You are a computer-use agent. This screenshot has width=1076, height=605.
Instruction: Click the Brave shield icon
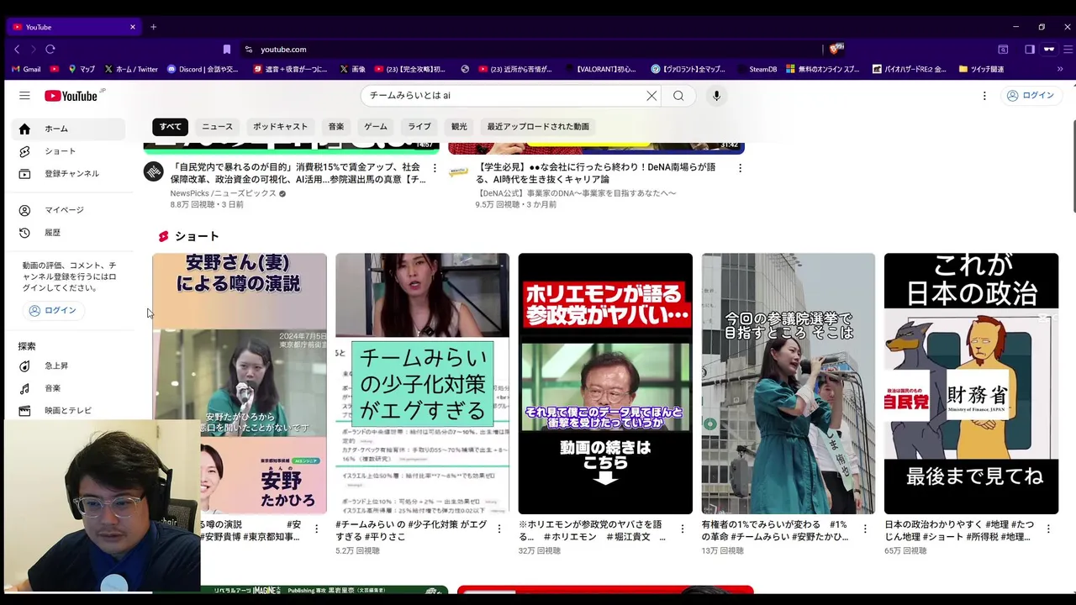[836, 49]
